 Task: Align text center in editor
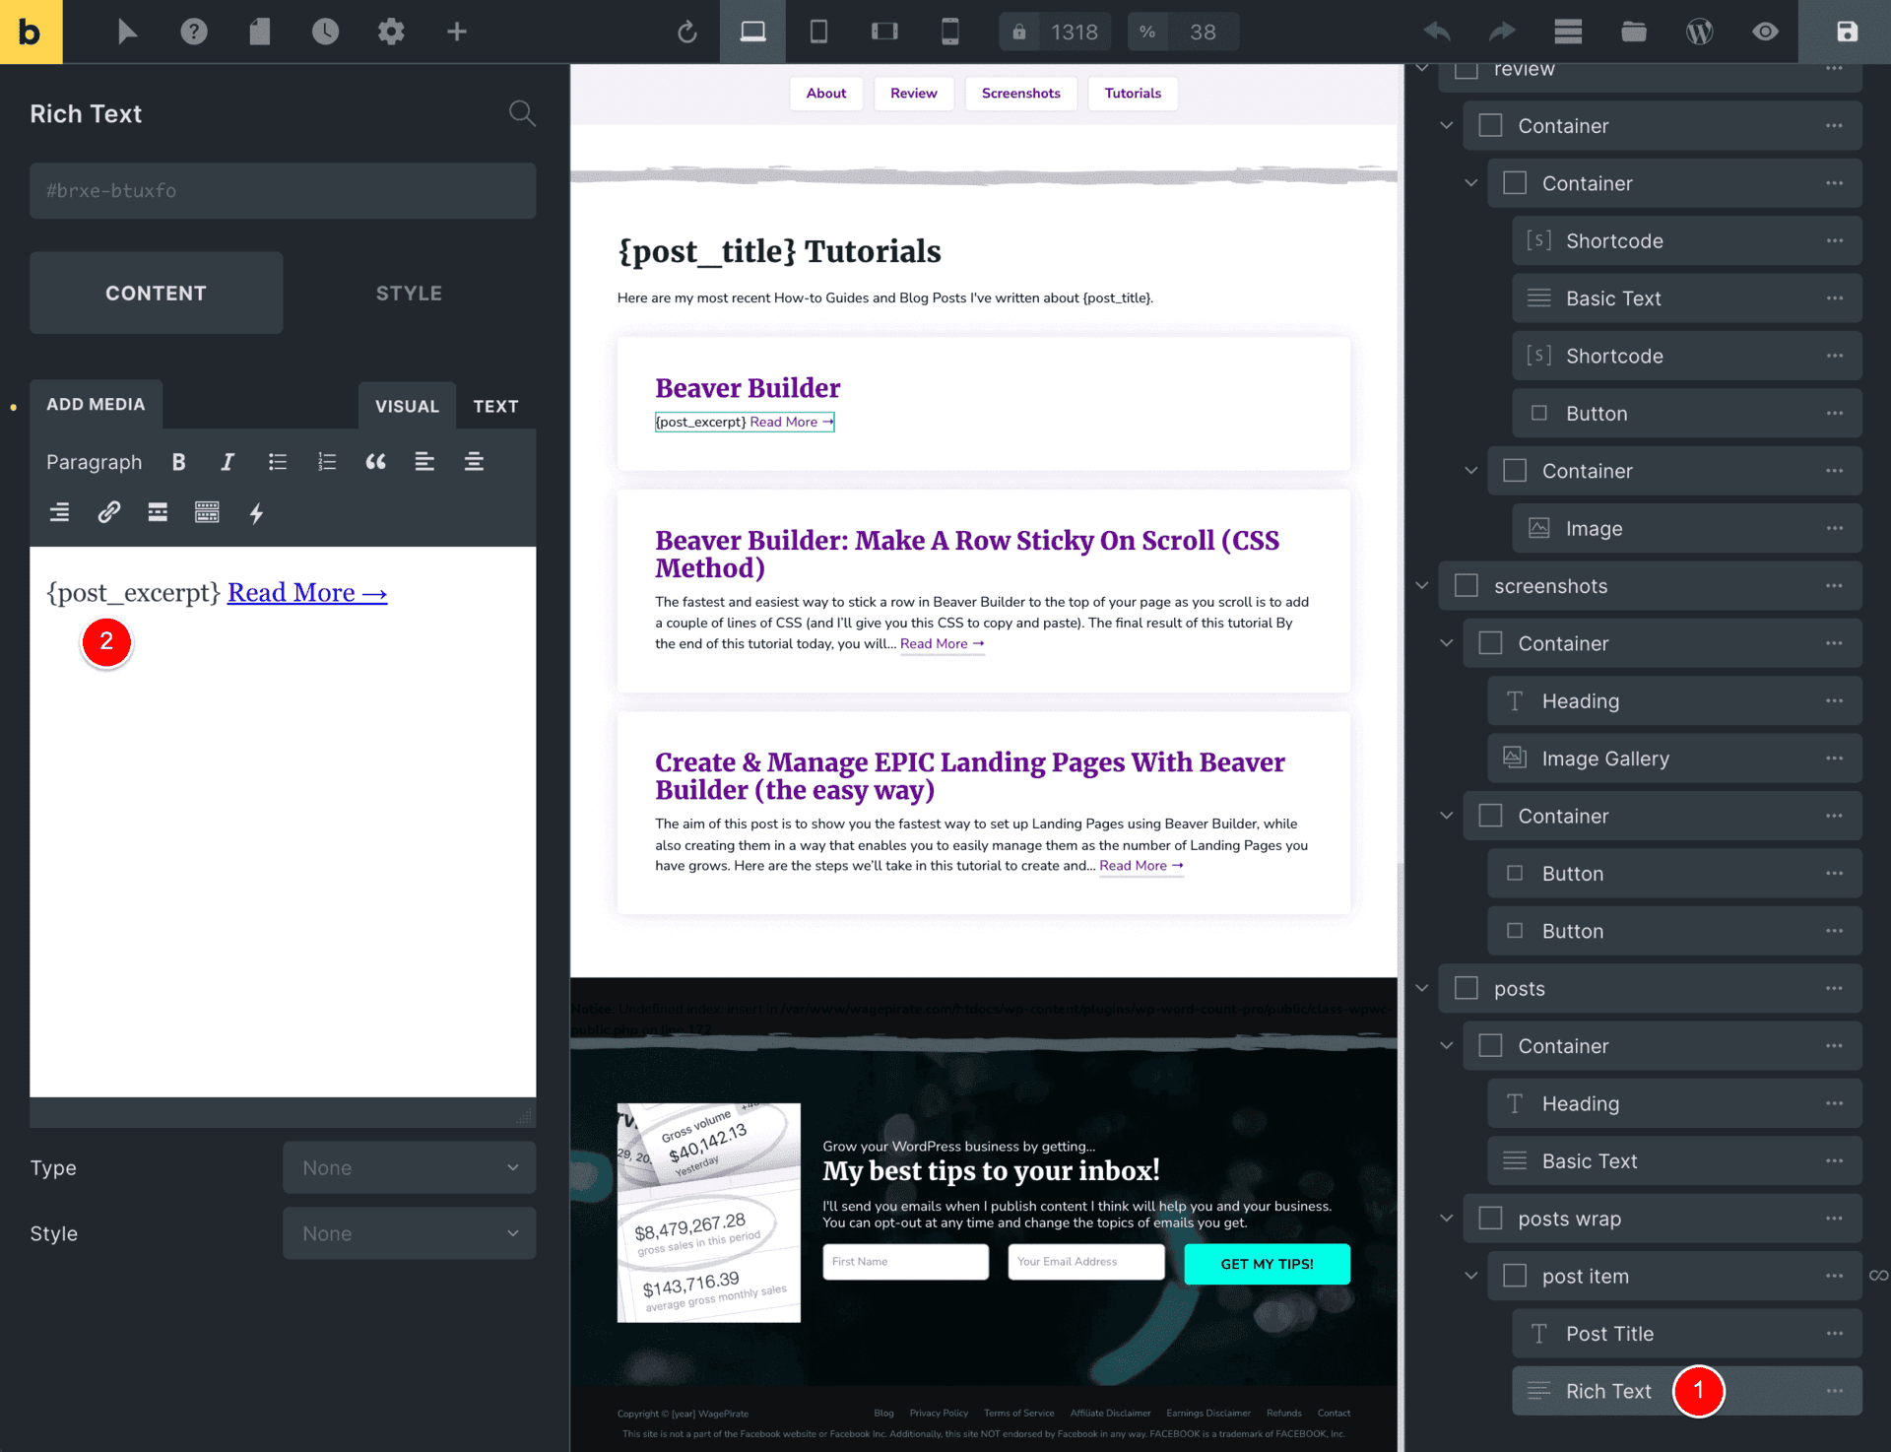[x=474, y=462]
